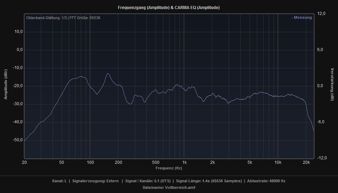Screen dimensions: 338x193
Task: Click the 1k tick on frequency axis
Action: [x=184, y=162]
